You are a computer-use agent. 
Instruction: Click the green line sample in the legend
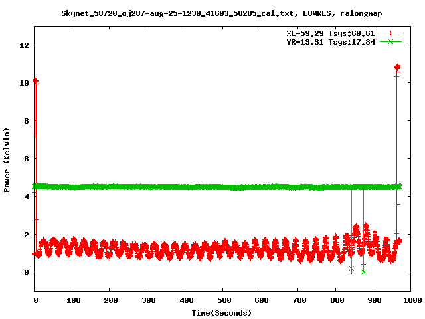[x=390, y=41]
